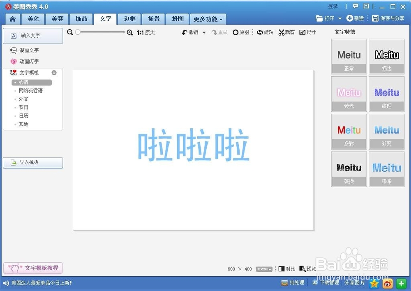Open the 文字模板教程 tutorial
This screenshot has height=291, width=411.
pyautogui.click(x=33, y=268)
